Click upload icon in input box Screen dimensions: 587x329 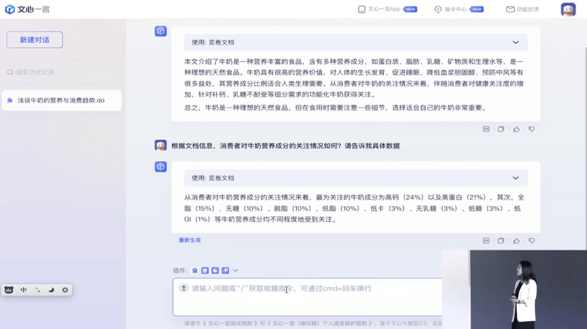coord(183,288)
